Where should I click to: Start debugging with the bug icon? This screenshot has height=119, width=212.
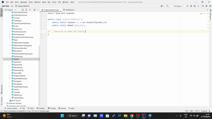click(x=191, y=6)
